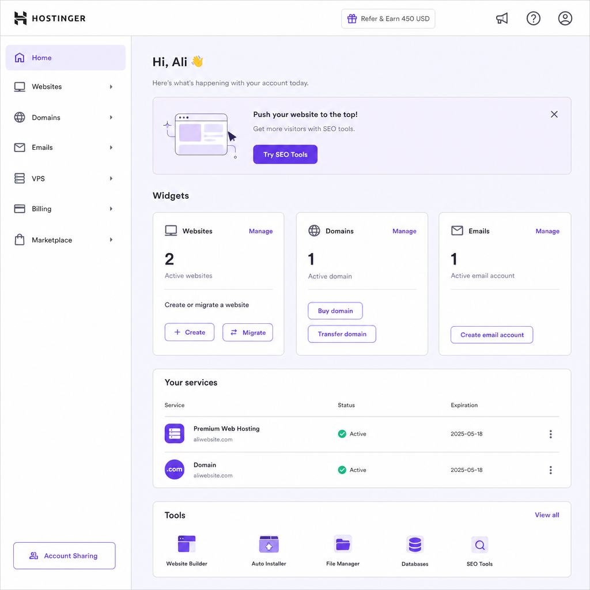Open the Emails menu item

click(66, 147)
